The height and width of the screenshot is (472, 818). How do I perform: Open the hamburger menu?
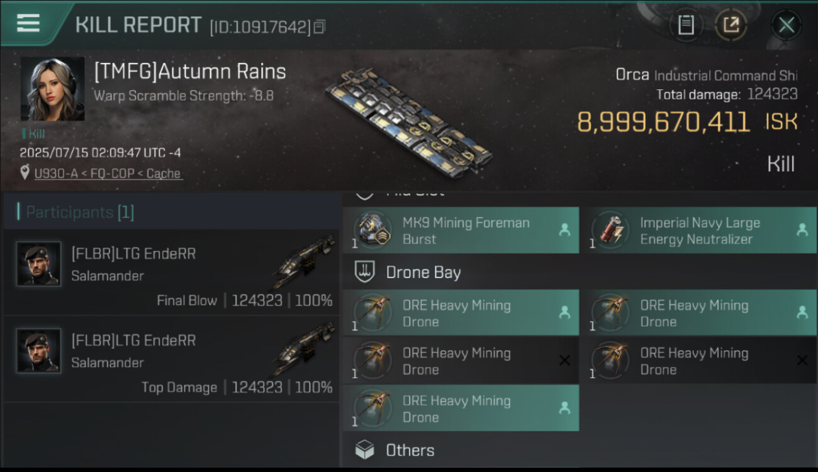28,23
